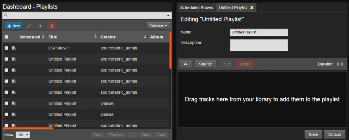Click the plus add icon beside edit

point(40,26)
